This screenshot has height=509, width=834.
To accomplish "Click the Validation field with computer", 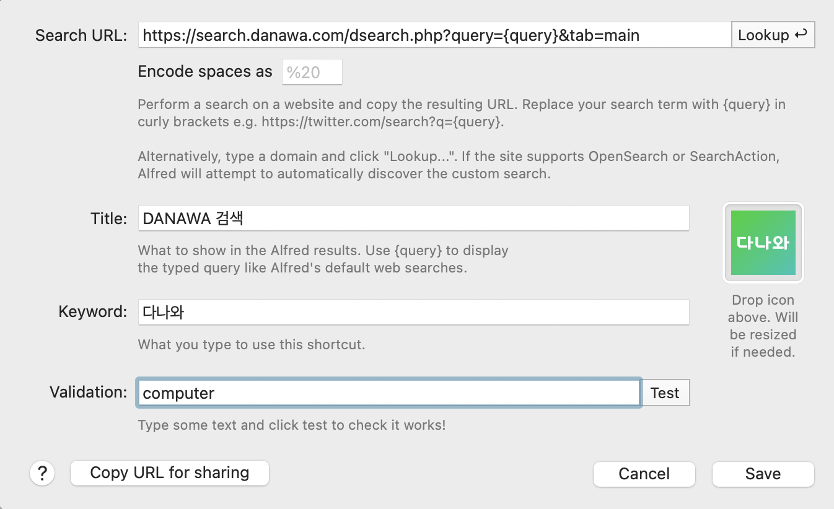I will 388,393.
